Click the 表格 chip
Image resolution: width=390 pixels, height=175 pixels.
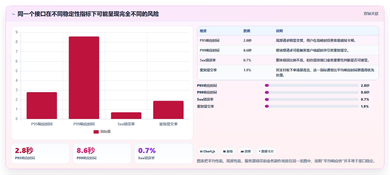click(x=228, y=151)
